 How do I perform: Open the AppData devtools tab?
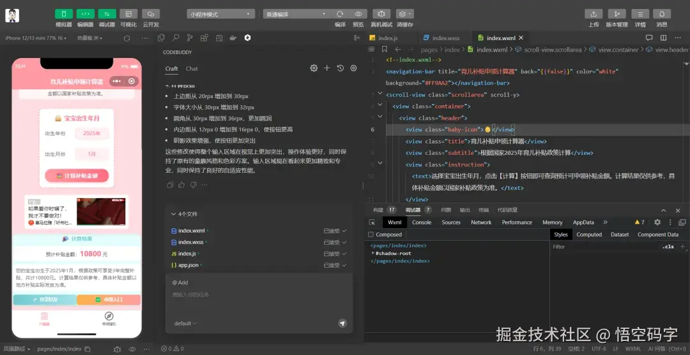coord(583,222)
